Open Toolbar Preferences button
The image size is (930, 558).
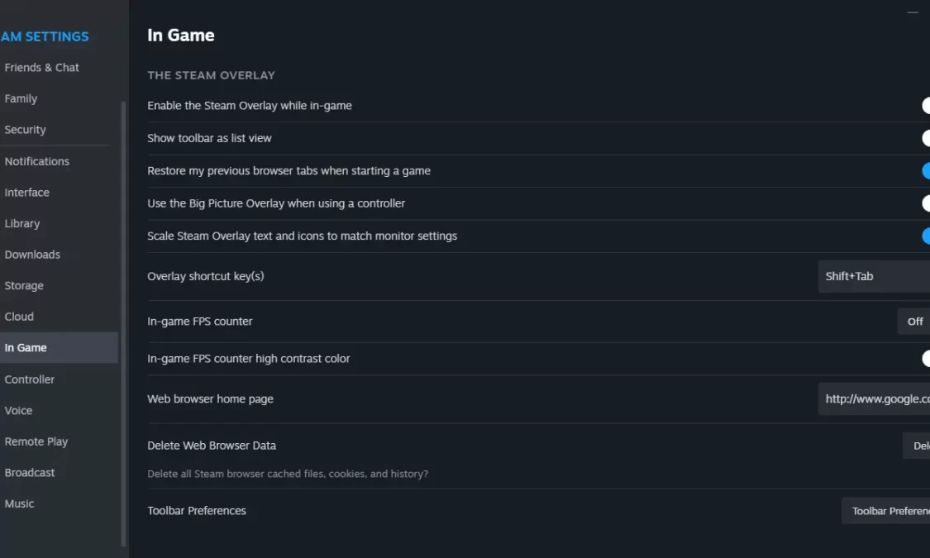[x=885, y=511]
